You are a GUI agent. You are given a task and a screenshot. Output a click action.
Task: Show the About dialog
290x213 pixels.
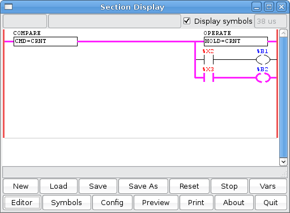(234, 202)
